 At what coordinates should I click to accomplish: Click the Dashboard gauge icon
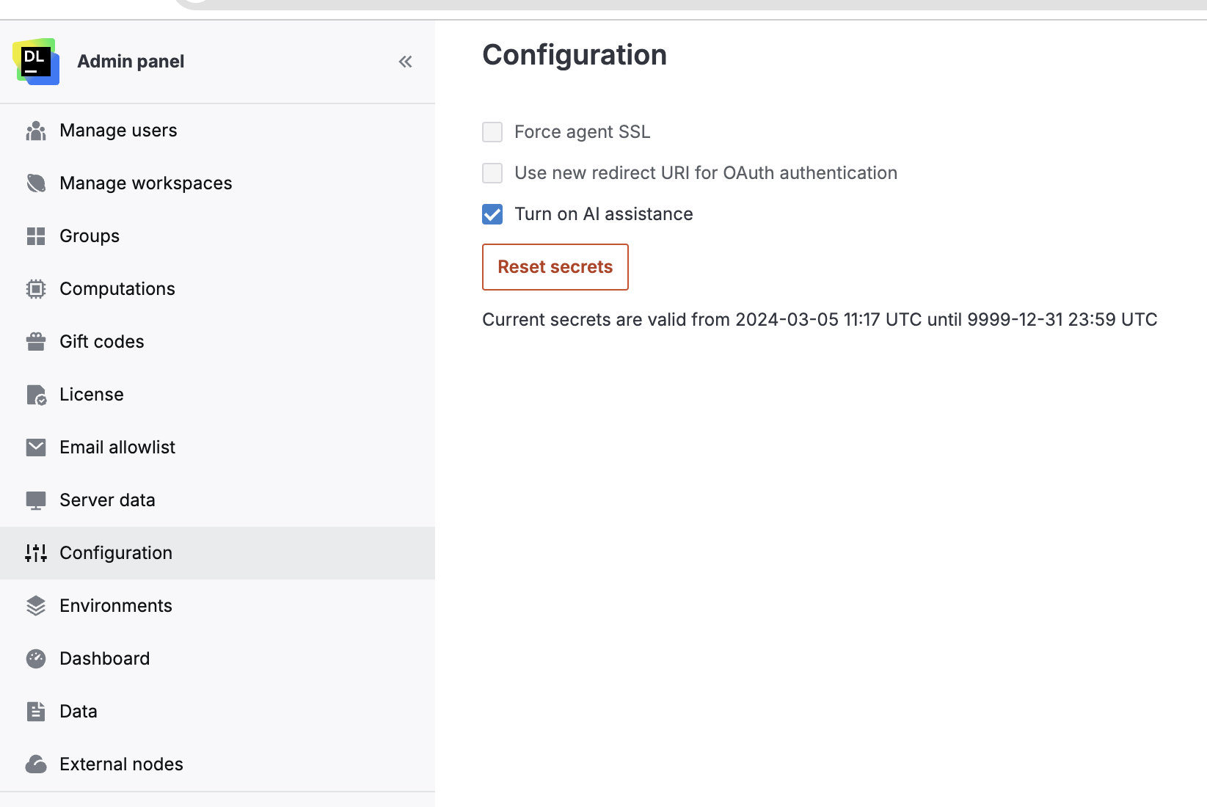35,658
